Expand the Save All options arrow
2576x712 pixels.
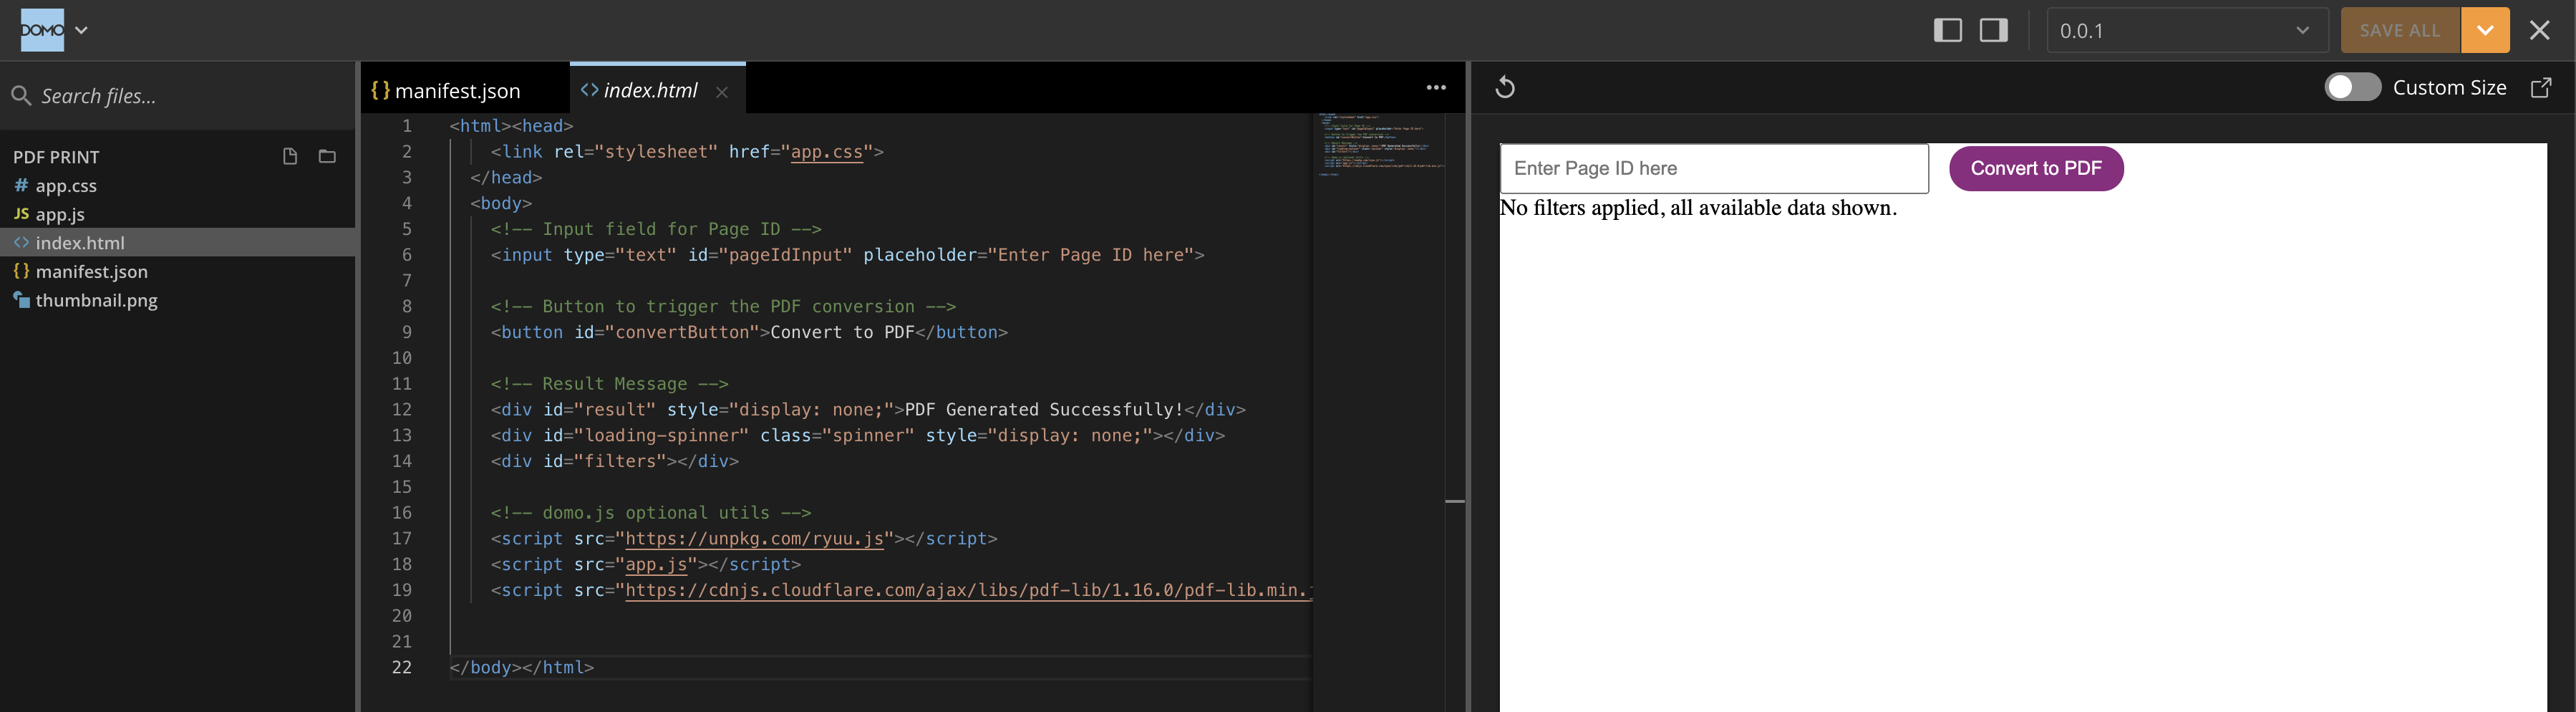click(x=2485, y=31)
